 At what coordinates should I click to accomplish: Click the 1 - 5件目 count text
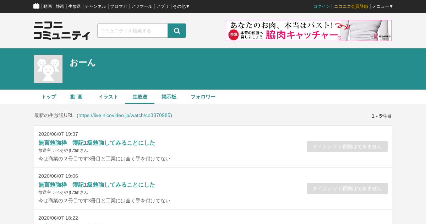(382, 116)
